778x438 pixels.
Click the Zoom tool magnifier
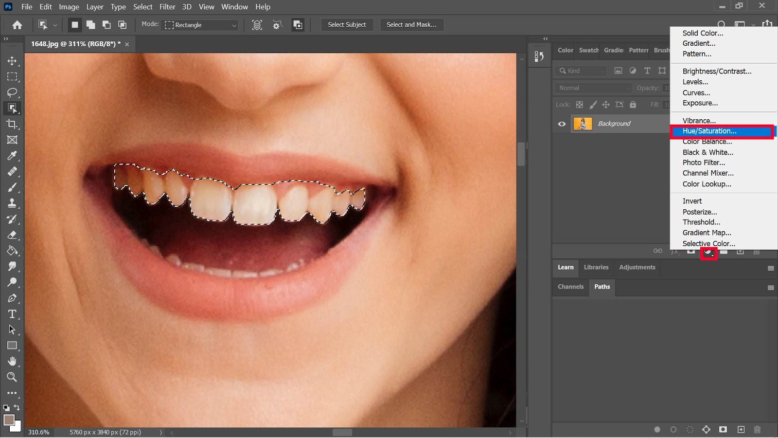point(12,377)
